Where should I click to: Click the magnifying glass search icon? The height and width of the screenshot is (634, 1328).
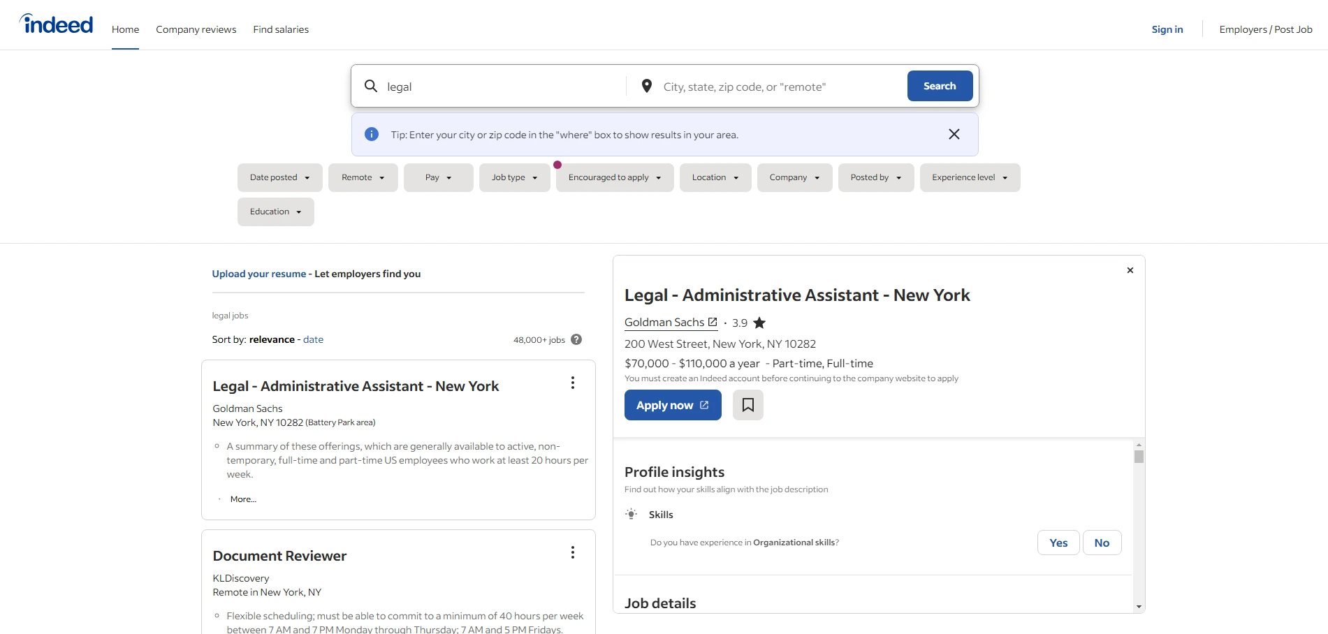point(371,86)
